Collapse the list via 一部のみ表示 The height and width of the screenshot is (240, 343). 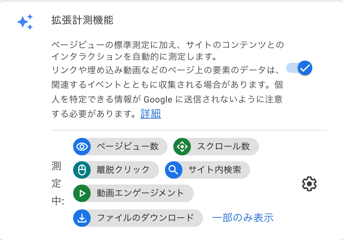(243, 218)
